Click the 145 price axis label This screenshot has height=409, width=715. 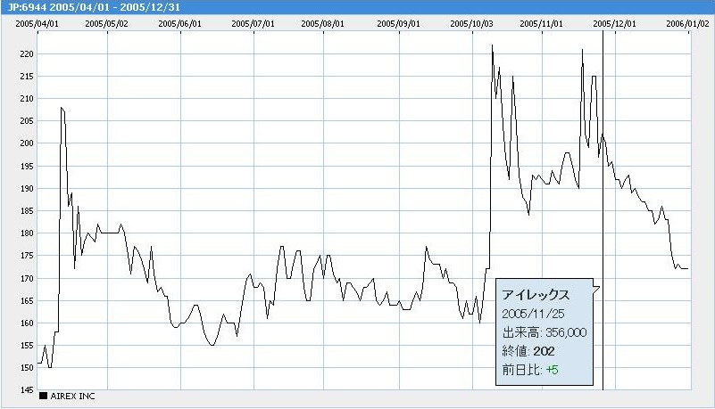point(27,390)
